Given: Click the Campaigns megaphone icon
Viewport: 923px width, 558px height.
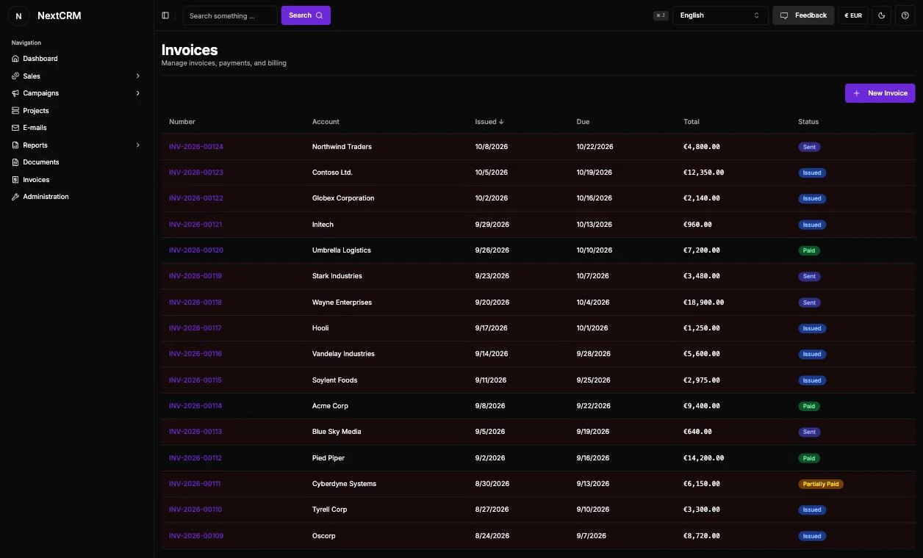Looking at the screenshot, I should pyautogui.click(x=15, y=93).
